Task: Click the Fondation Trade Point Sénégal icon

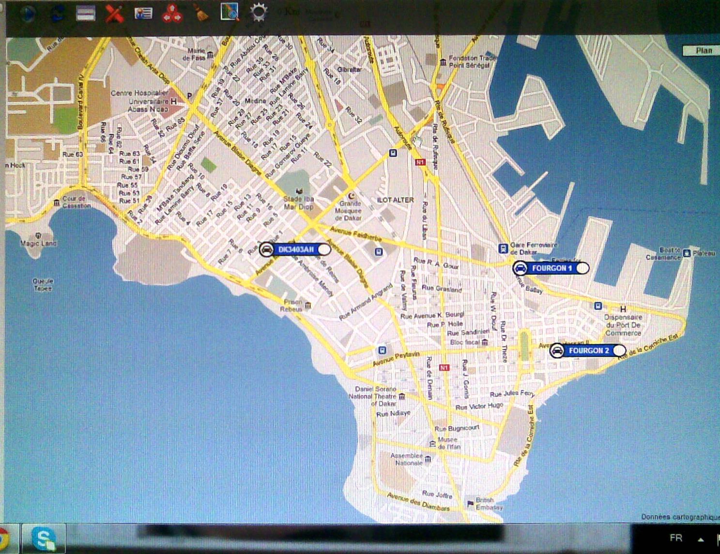Action: 443,62
